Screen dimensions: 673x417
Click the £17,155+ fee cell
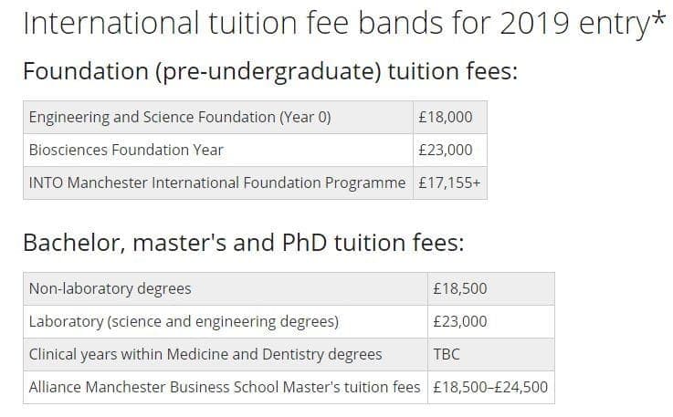tap(448, 182)
